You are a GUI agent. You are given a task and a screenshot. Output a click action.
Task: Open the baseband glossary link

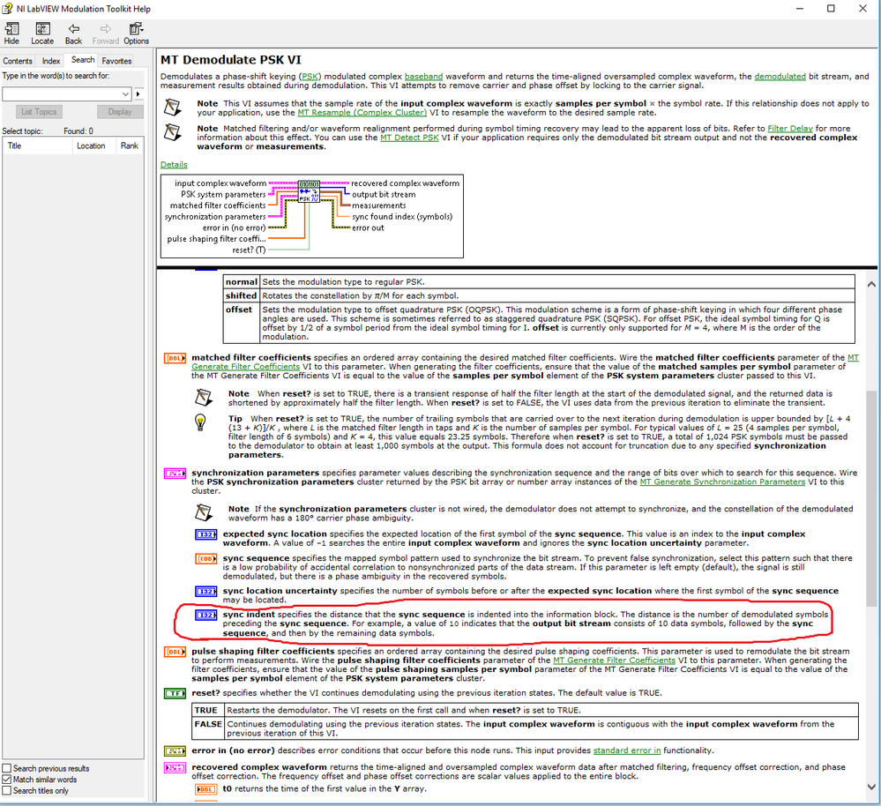click(x=423, y=77)
